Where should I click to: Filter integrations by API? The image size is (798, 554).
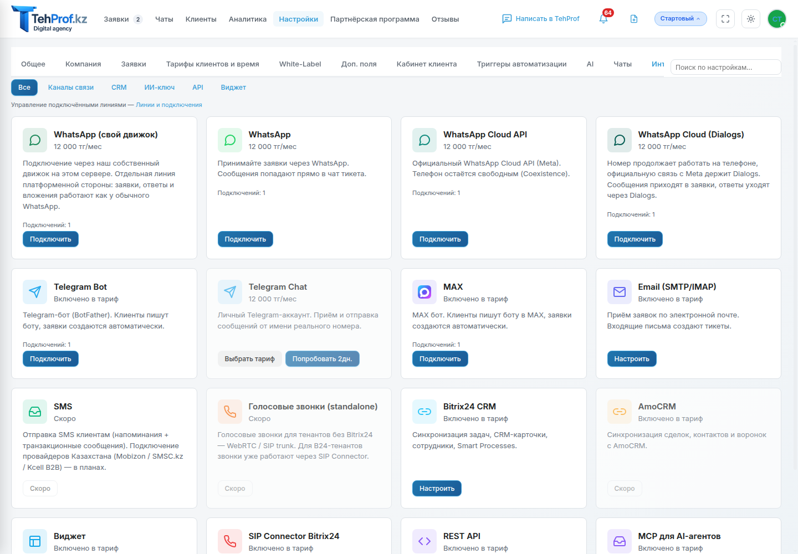click(198, 88)
